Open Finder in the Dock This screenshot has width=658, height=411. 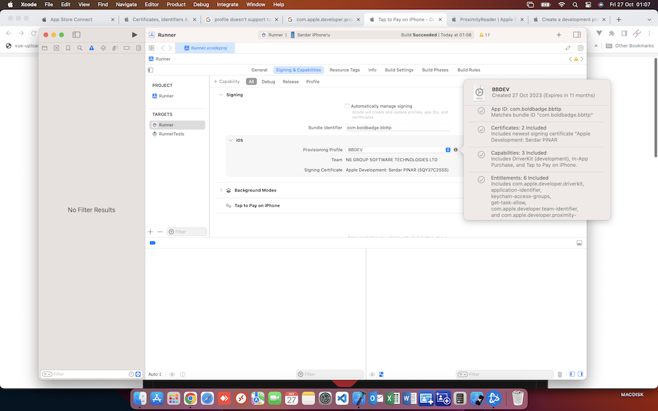[139, 398]
